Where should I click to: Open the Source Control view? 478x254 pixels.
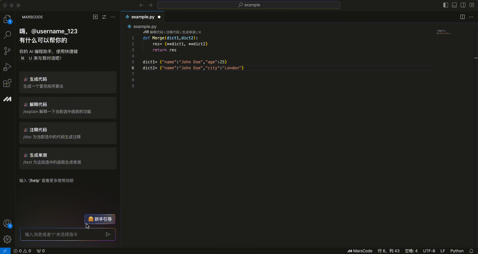(x=7, y=51)
